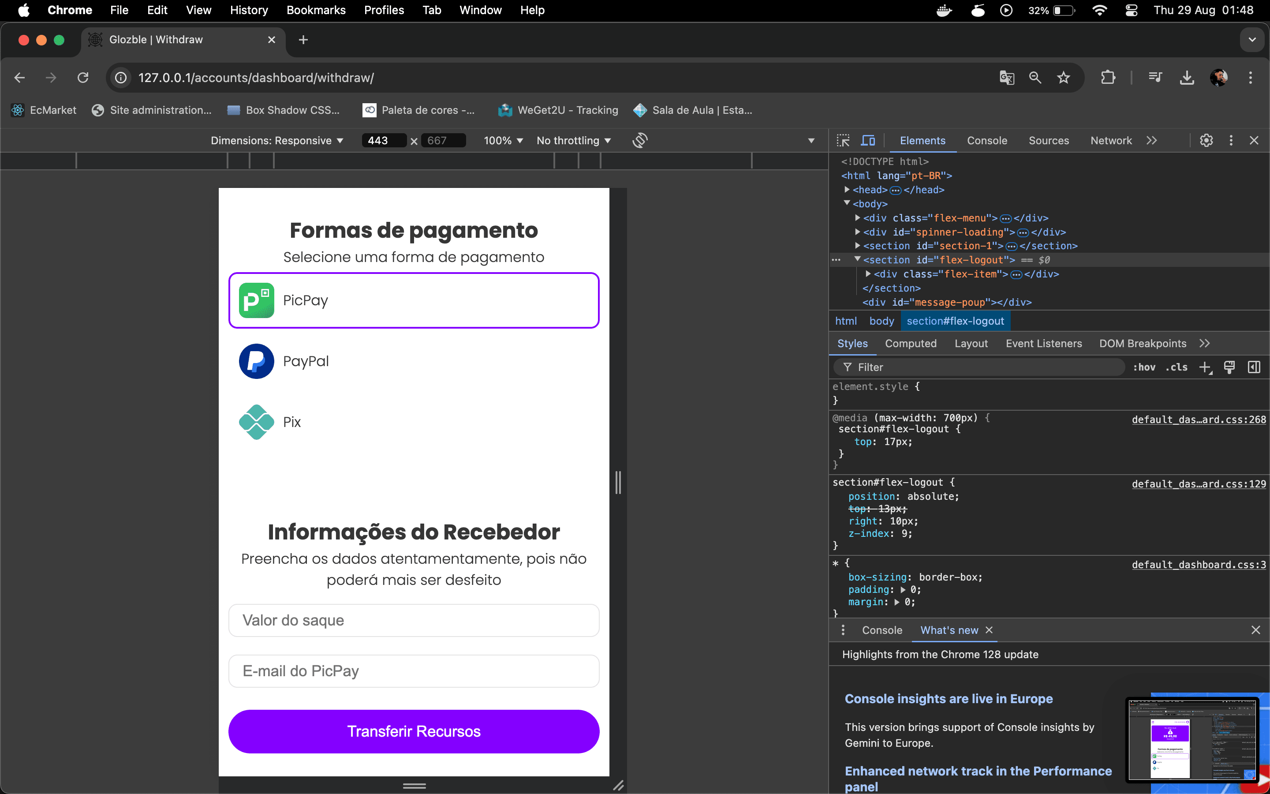
Task: Click the Google Translate icon in address bar
Action: (x=1007, y=78)
